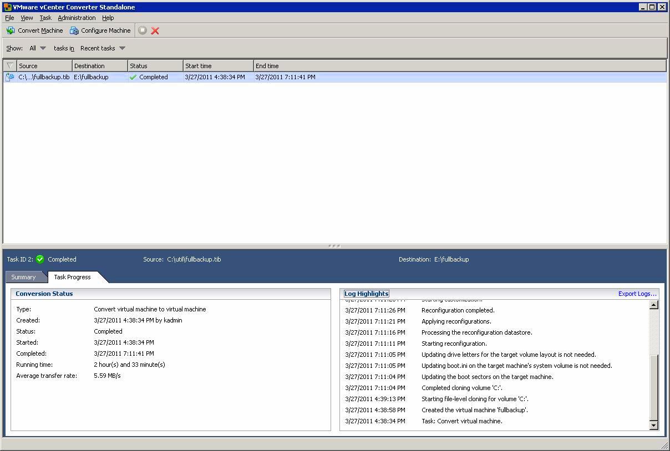
Task: Click the Created by kadmin value
Action: tap(138, 320)
